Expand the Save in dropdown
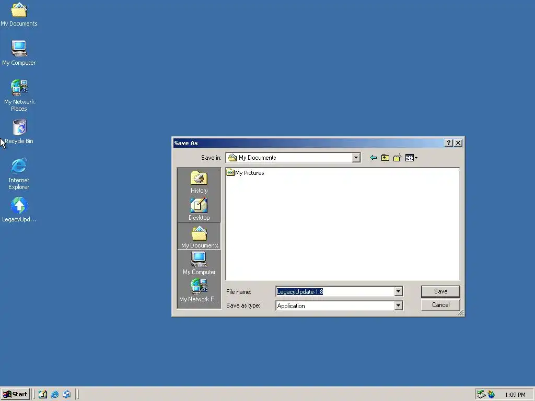Viewport: 535px width, 401px height. [356, 158]
